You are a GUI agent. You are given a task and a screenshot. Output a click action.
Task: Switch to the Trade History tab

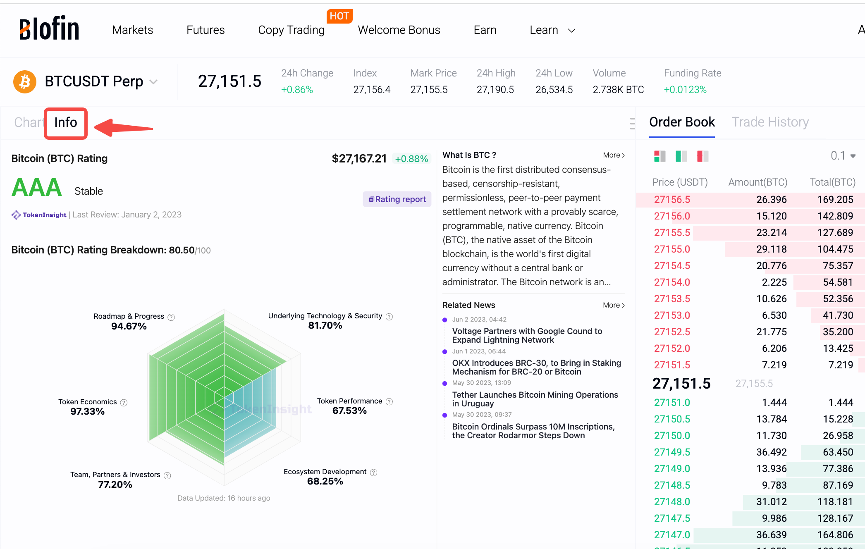click(770, 122)
